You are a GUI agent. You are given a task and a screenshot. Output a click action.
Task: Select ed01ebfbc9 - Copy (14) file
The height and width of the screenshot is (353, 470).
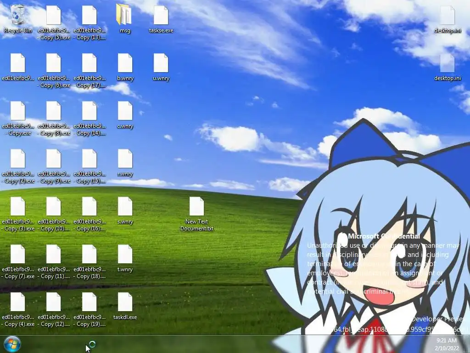tap(90, 118)
